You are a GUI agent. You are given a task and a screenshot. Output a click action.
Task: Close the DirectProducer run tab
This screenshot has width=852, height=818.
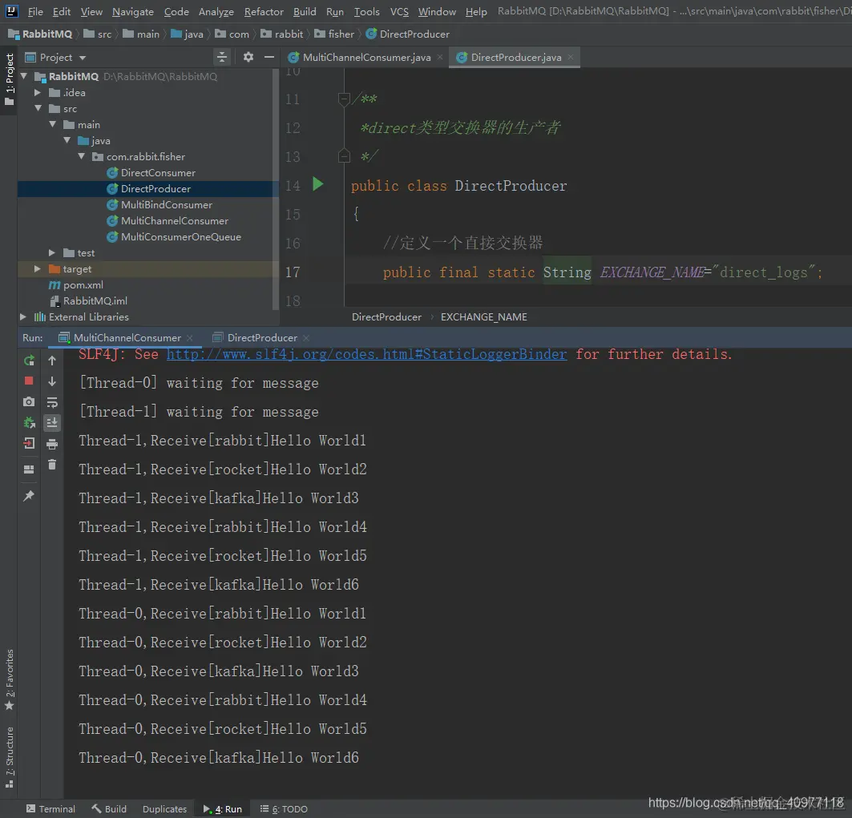[x=305, y=338]
